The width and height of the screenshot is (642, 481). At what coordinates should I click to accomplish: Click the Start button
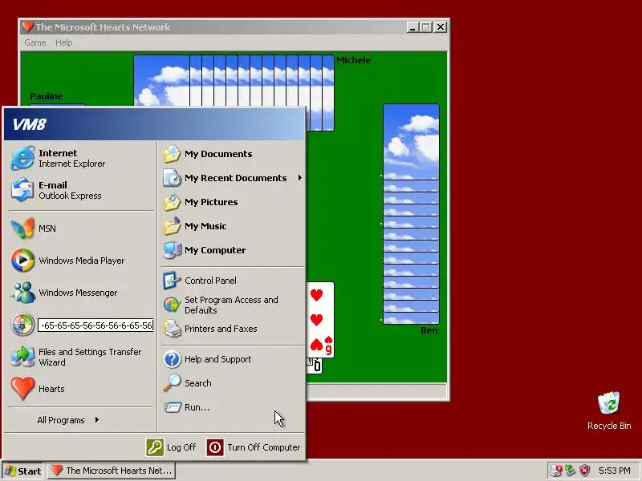click(23, 471)
